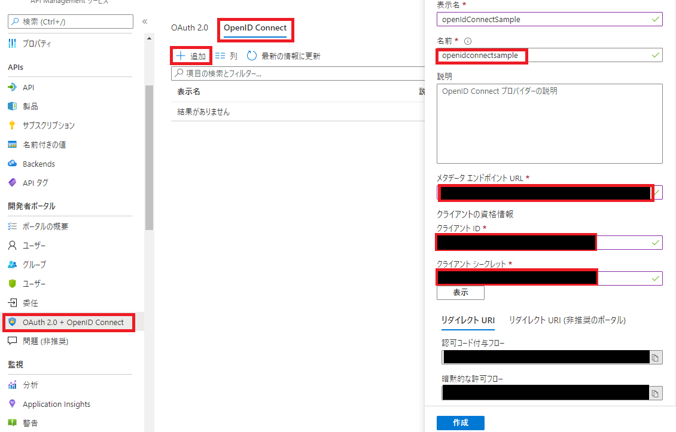Screen dimensions: 676x432
Task: Select the サブスクリプション key icon
Action: tap(12, 125)
